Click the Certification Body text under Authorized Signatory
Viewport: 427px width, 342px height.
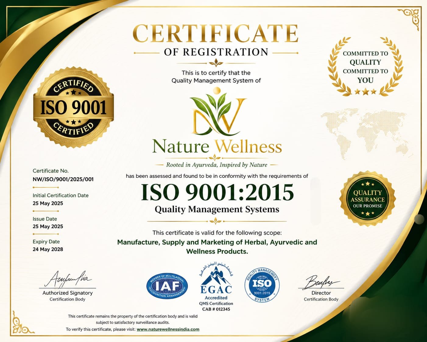click(x=68, y=299)
